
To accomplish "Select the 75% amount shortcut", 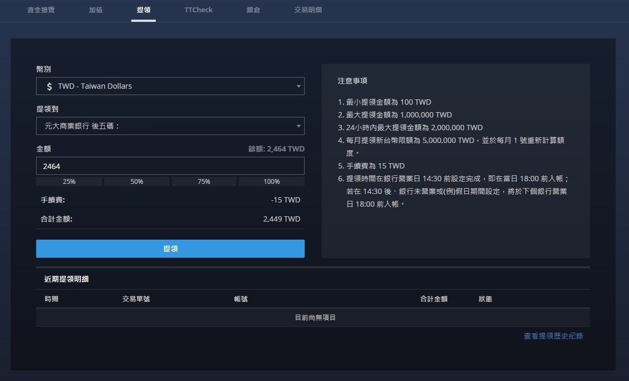I will click(x=204, y=182).
